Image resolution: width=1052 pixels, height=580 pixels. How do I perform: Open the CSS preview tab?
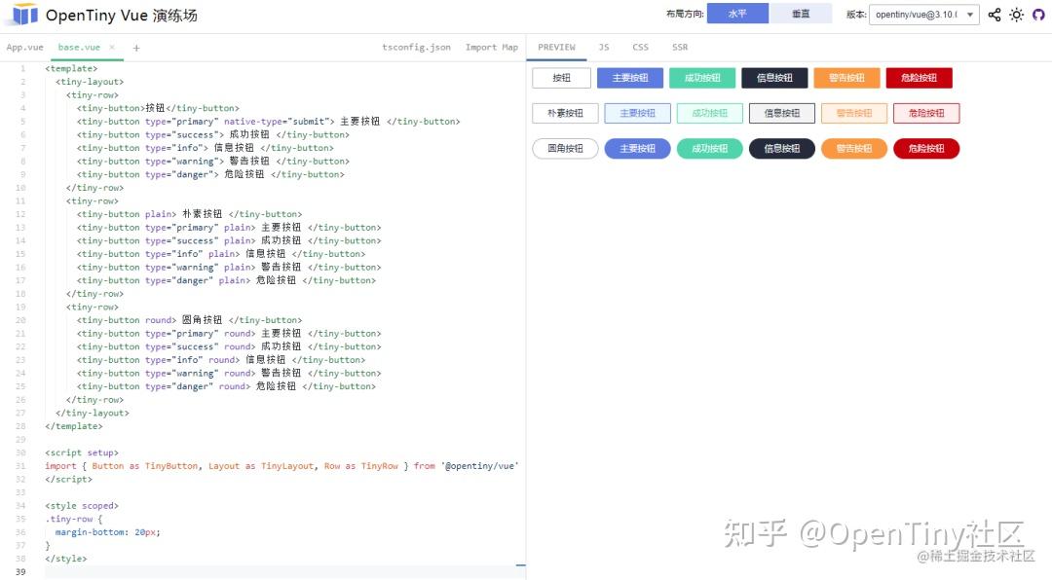(640, 47)
